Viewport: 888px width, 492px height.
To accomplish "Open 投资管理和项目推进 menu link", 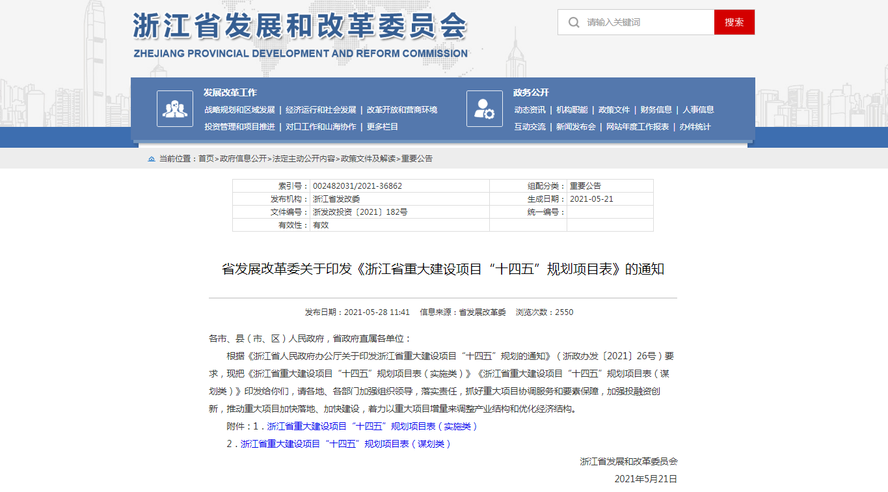I will [x=239, y=127].
